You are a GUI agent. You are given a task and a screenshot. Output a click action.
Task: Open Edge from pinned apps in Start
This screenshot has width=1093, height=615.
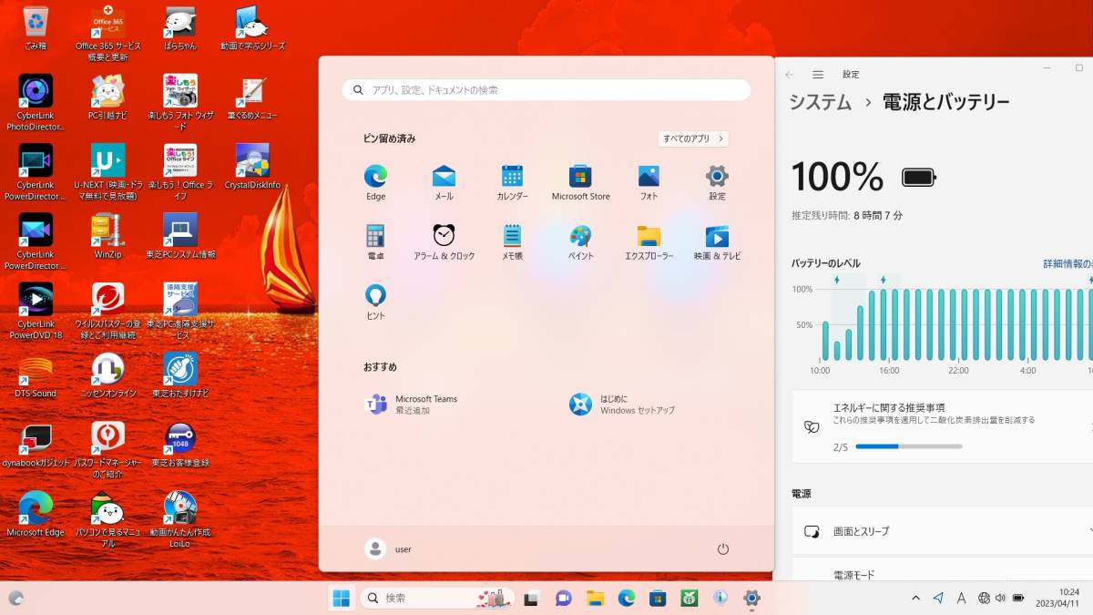[x=375, y=183]
